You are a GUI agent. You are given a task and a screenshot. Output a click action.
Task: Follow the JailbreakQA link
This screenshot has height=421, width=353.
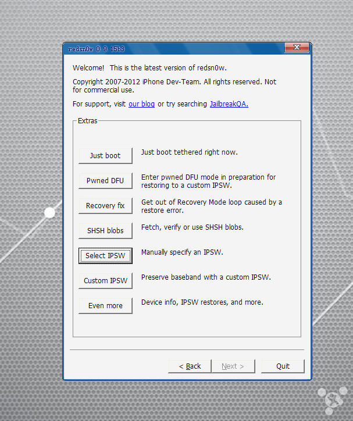pos(229,104)
